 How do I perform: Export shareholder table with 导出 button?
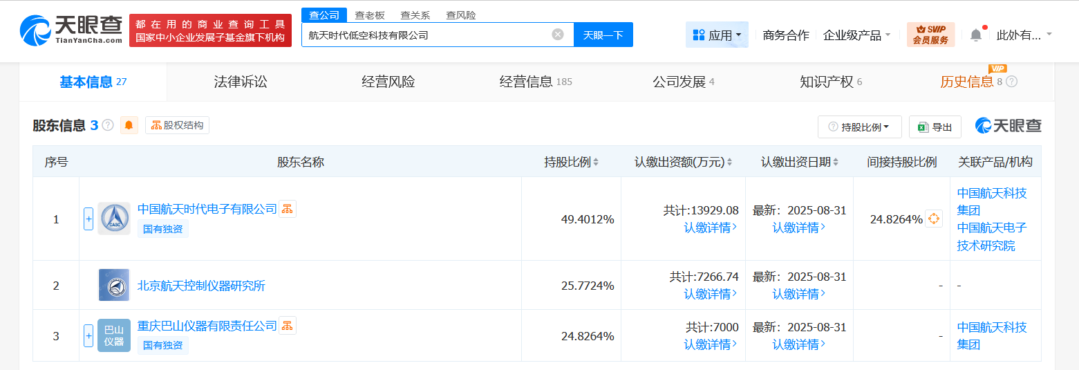(x=935, y=127)
